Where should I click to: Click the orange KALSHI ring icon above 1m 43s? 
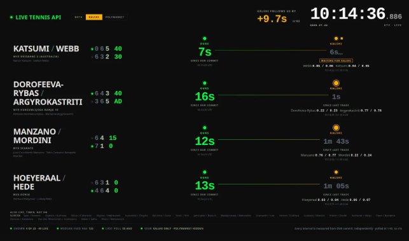(336, 128)
